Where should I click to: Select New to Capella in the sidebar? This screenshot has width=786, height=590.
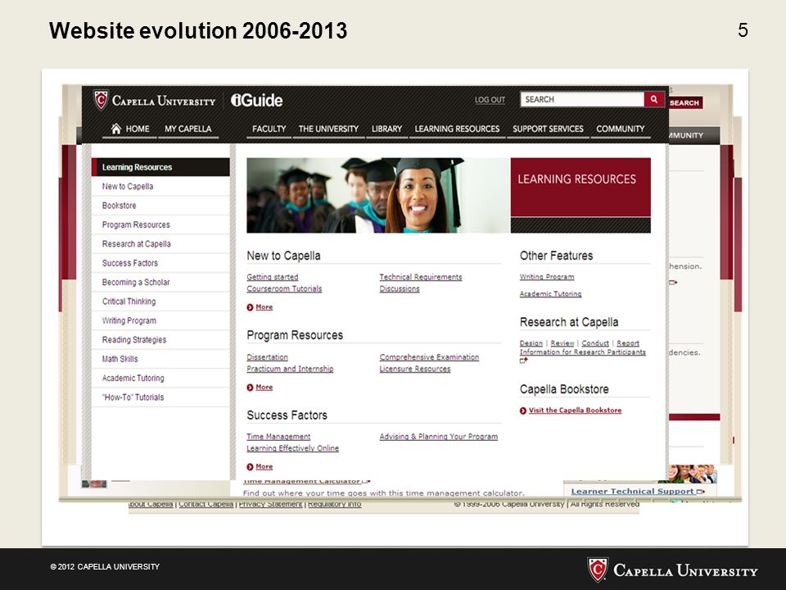click(x=160, y=186)
